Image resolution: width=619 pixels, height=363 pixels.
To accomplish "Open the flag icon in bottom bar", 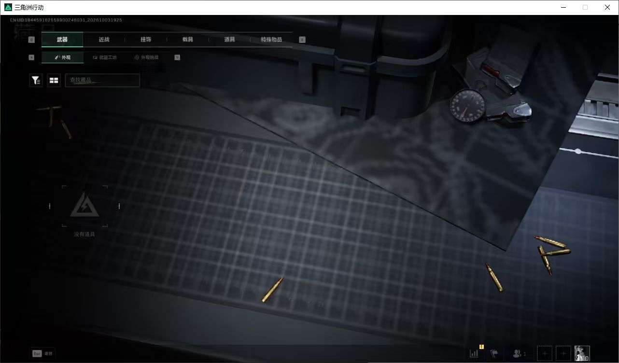I will (x=494, y=353).
